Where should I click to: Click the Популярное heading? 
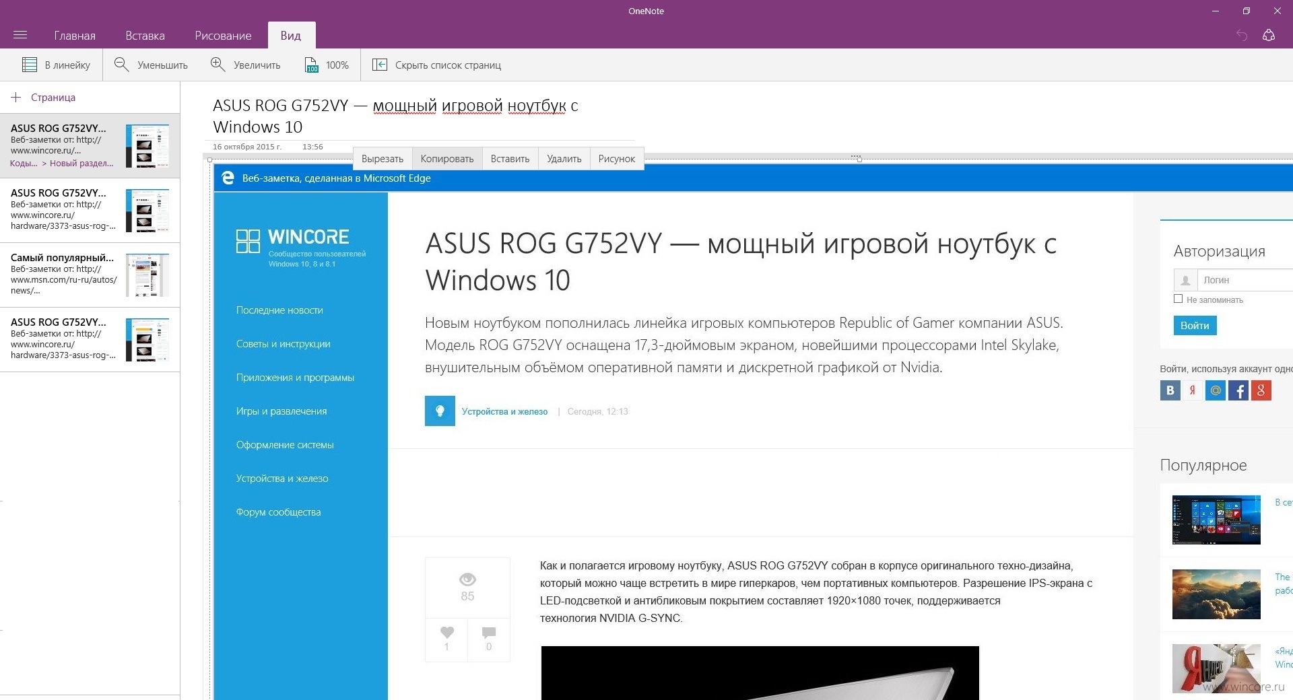click(1203, 465)
